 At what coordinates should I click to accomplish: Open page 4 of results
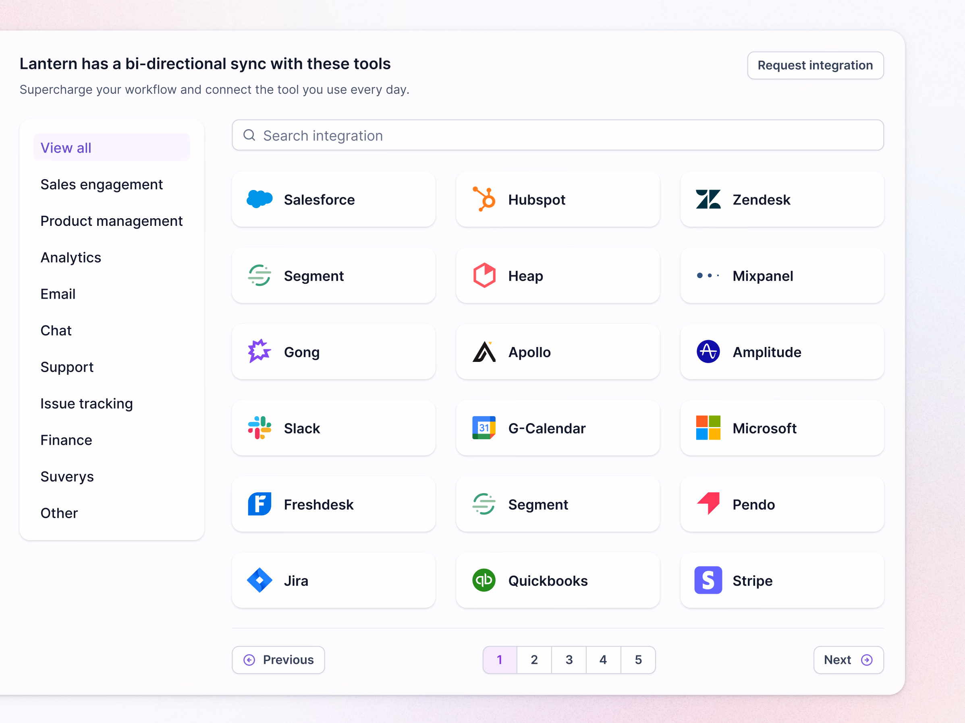coord(603,660)
